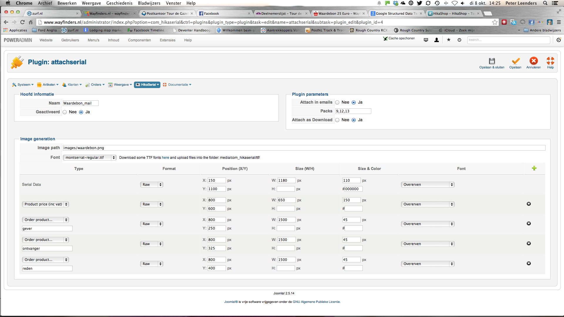Remove the Product price row
Screen dimensions: 564x317
point(528,204)
